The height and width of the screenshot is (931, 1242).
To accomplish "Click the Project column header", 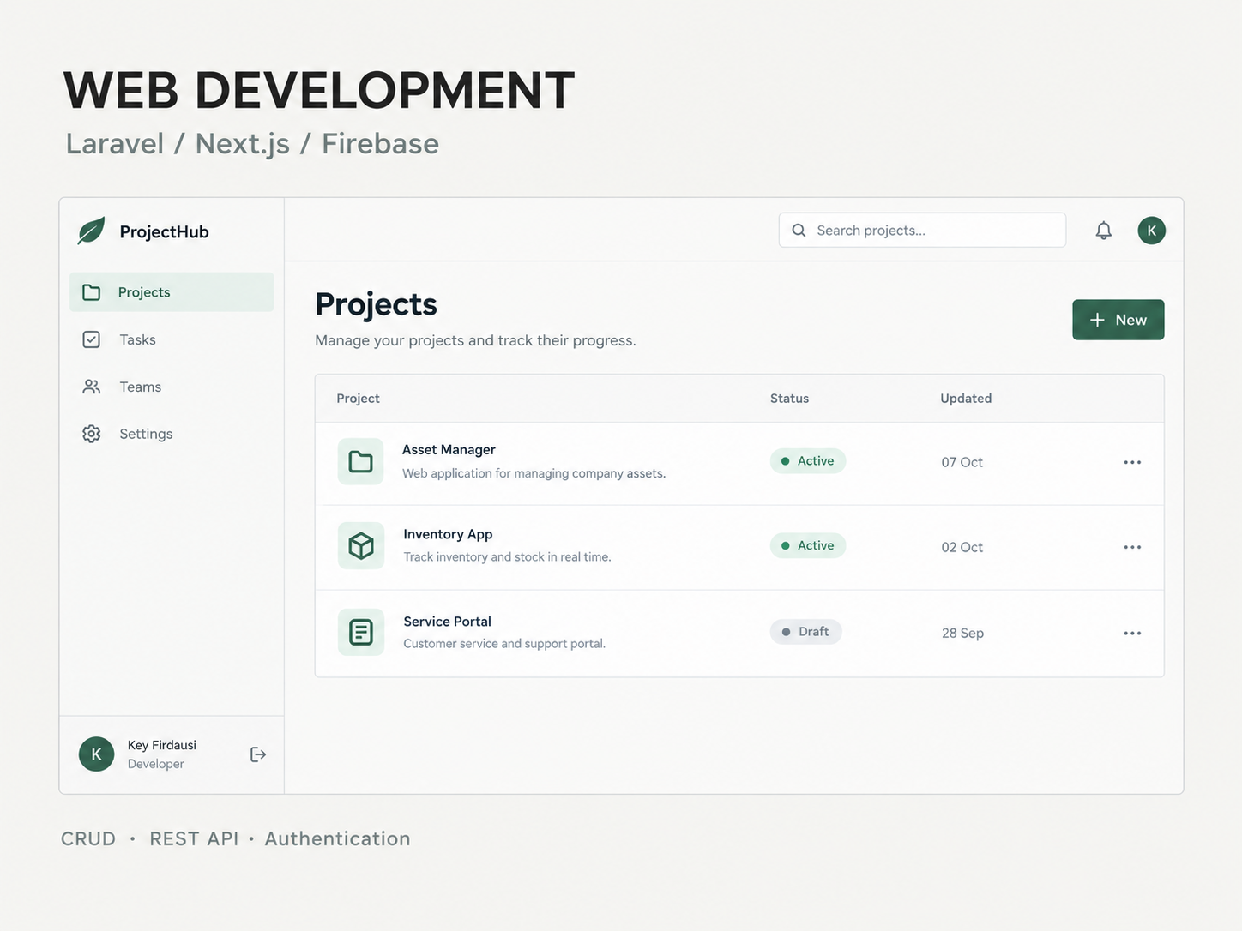I will (x=358, y=399).
